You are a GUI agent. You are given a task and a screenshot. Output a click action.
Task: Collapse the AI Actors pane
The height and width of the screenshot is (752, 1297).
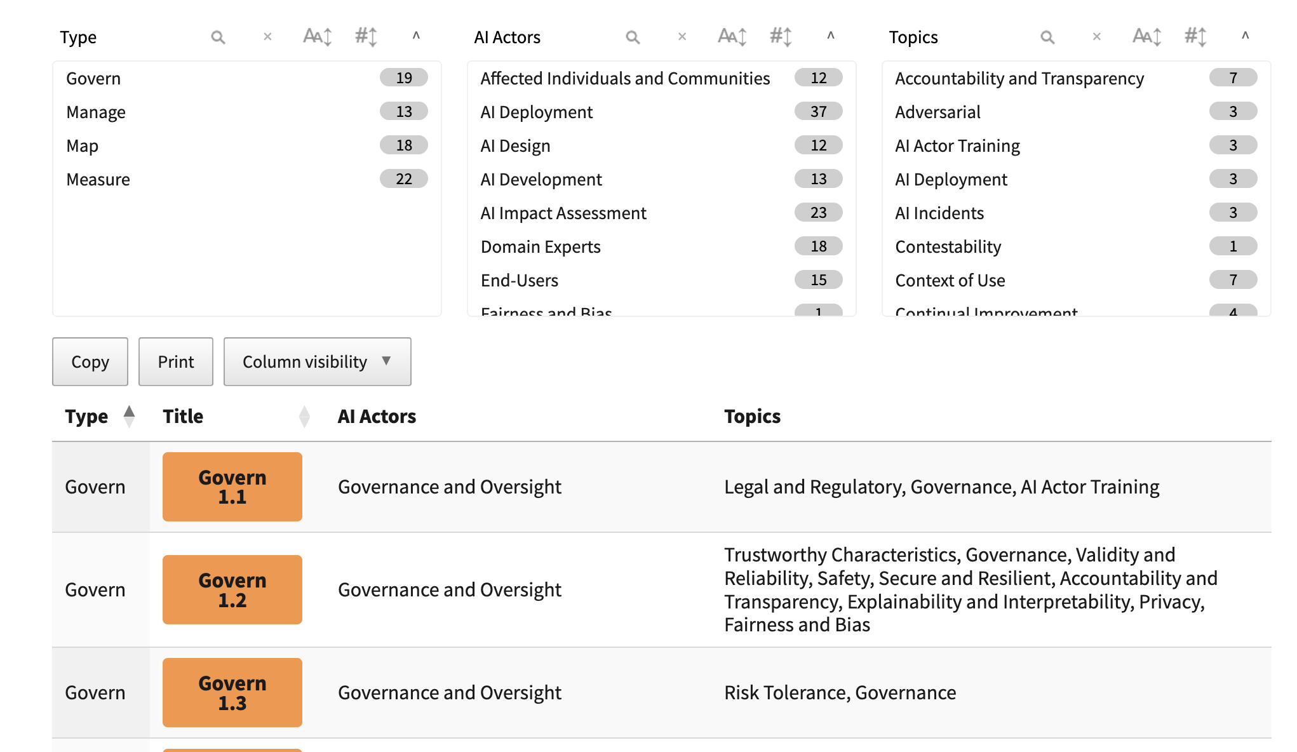(x=830, y=36)
